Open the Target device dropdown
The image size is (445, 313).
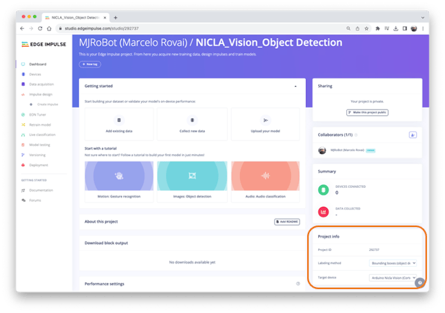393,277
